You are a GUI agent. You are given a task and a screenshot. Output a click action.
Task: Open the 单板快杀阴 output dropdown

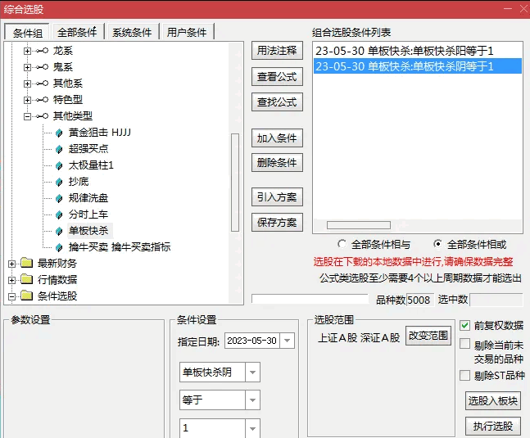click(x=252, y=373)
